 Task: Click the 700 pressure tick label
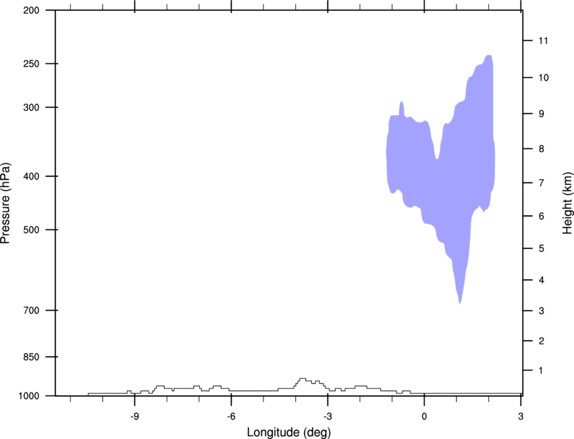pos(31,310)
